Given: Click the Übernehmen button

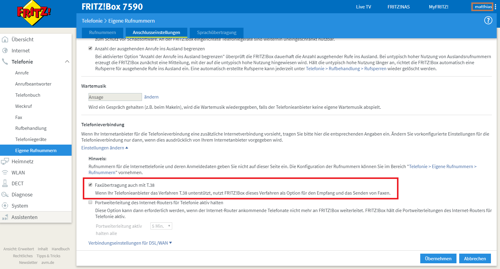Looking at the screenshot, I should 438,258.
